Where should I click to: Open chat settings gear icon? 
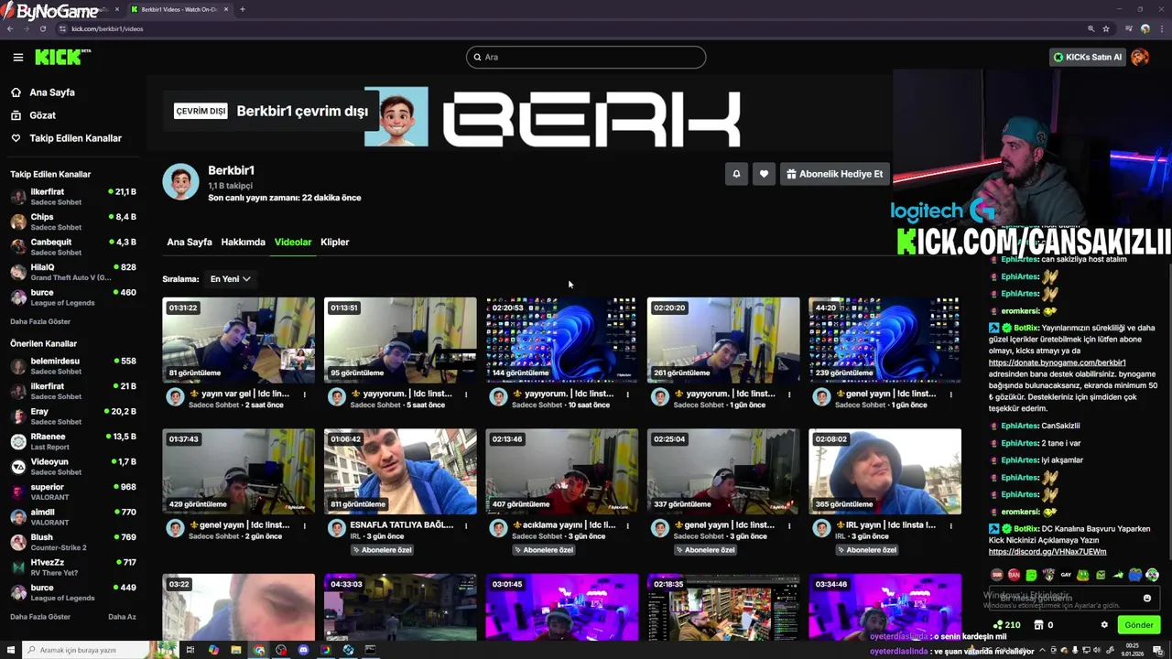[1104, 625]
